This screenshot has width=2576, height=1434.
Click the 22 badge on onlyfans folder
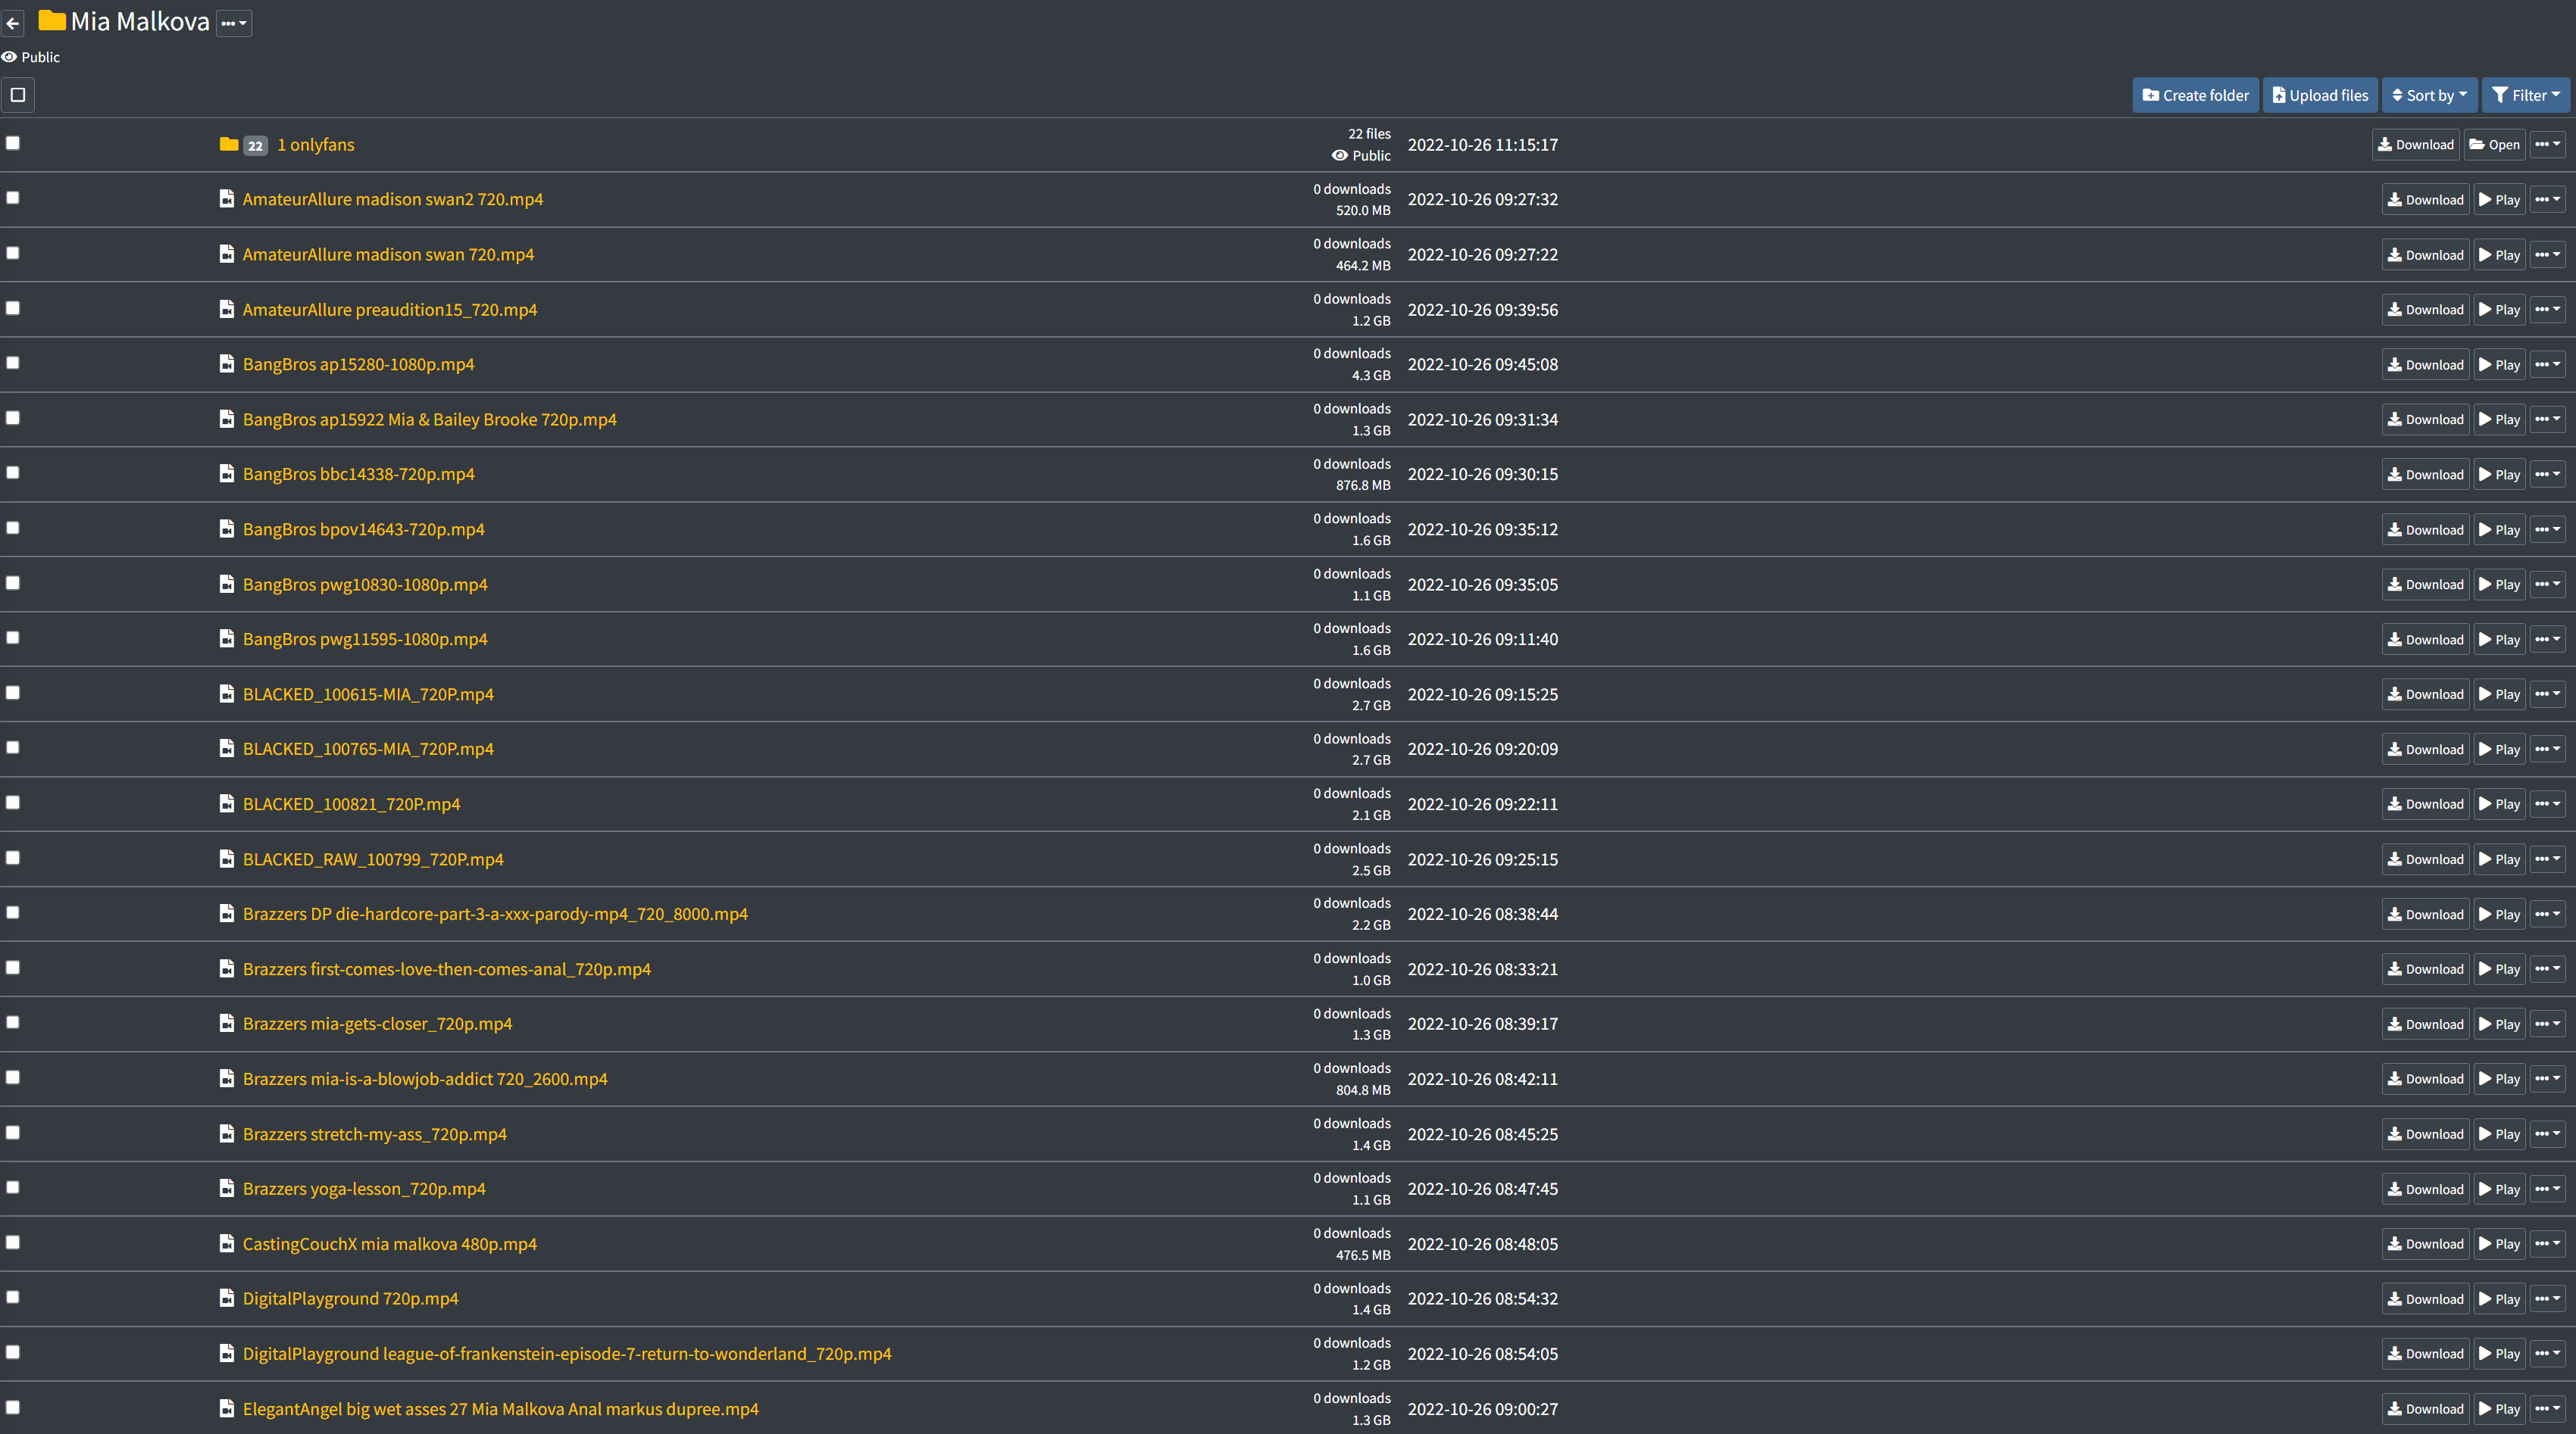coord(255,146)
